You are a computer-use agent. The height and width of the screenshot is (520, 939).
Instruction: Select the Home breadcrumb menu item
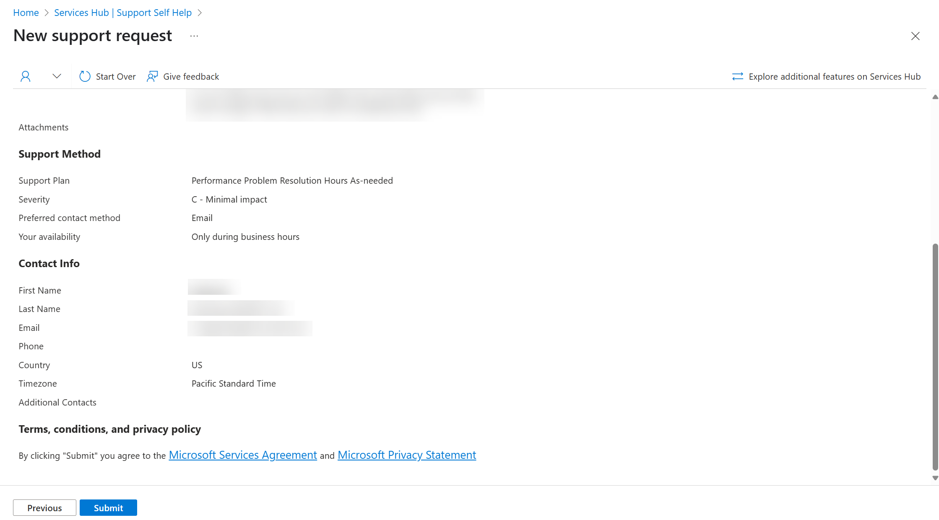click(26, 11)
